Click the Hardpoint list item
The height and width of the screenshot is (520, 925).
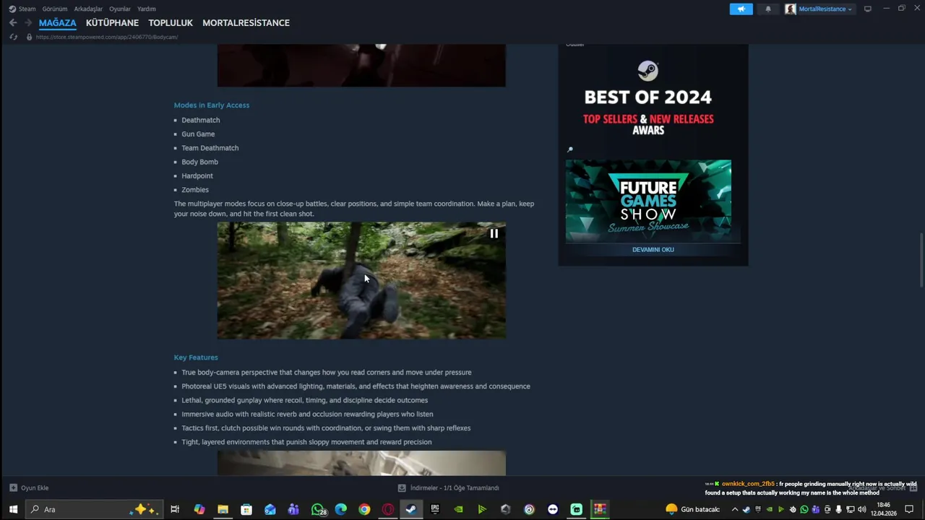pyautogui.click(x=197, y=176)
